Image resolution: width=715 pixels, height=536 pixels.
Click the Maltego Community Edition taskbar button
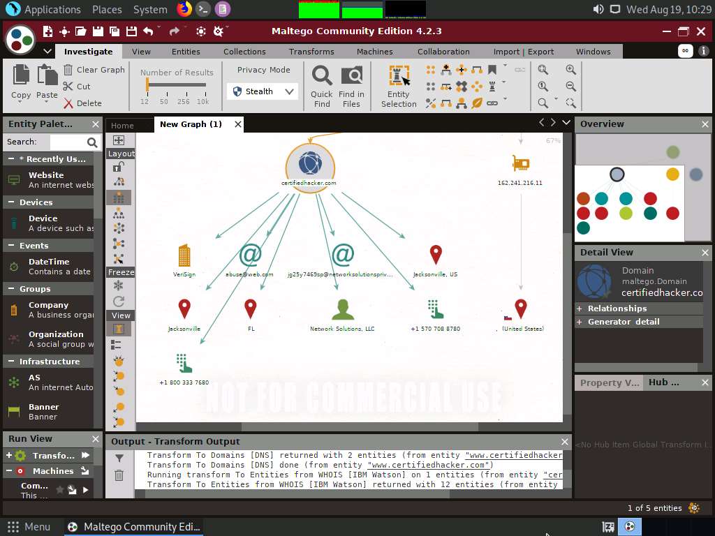point(133,527)
